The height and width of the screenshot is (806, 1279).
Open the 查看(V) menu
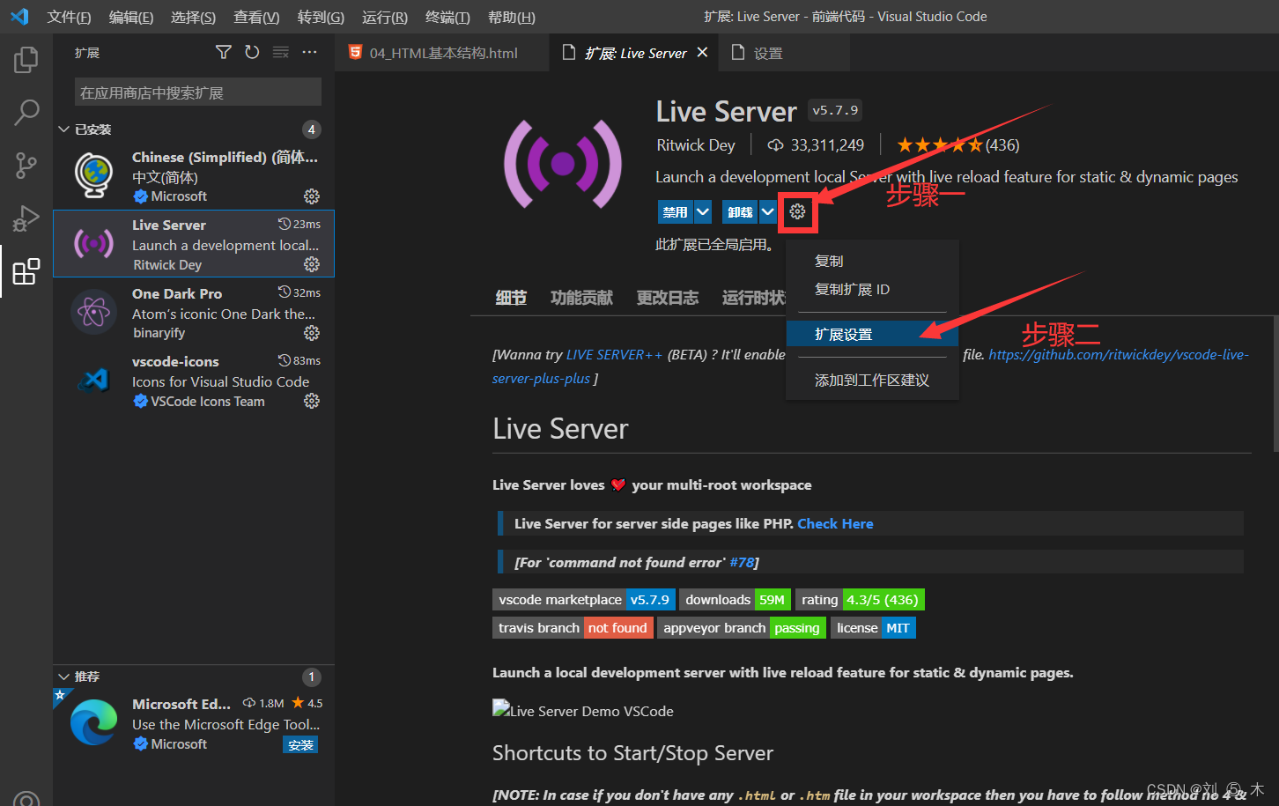tap(255, 16)
